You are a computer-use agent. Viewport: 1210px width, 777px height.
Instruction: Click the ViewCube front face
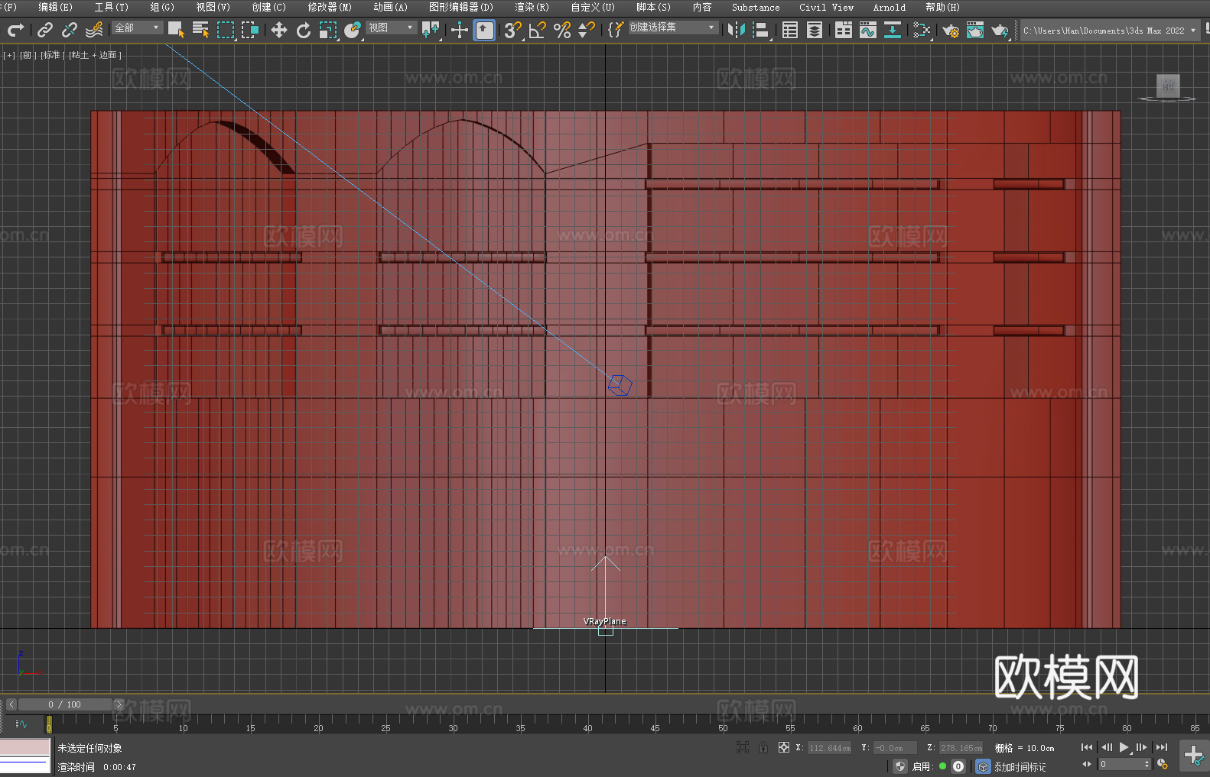[1168, 86]
